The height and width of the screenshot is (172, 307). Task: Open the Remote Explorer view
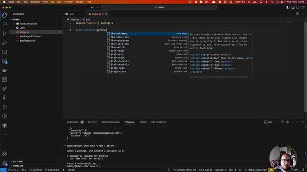(x=4, y=52)
